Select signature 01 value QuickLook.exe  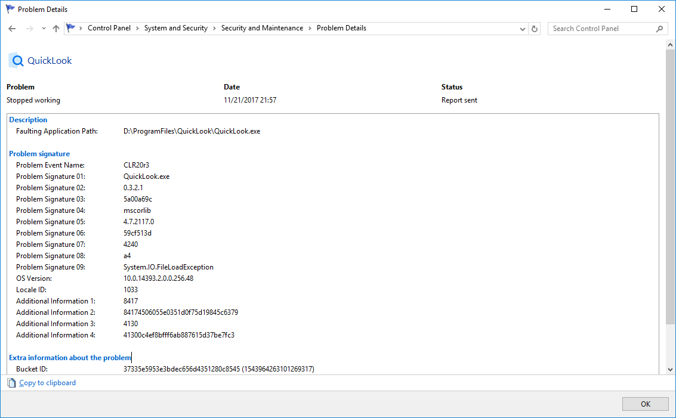coord(147,177)
